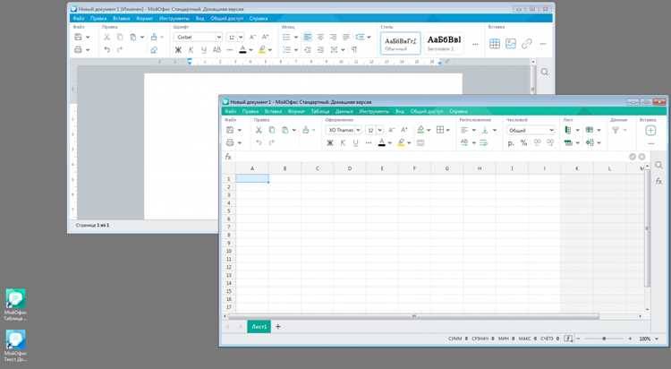671x369 pixels.
Task: Click merge cells icon in spreadsheet toolbar
Action: pyautogui.click(x=420, y=142)
